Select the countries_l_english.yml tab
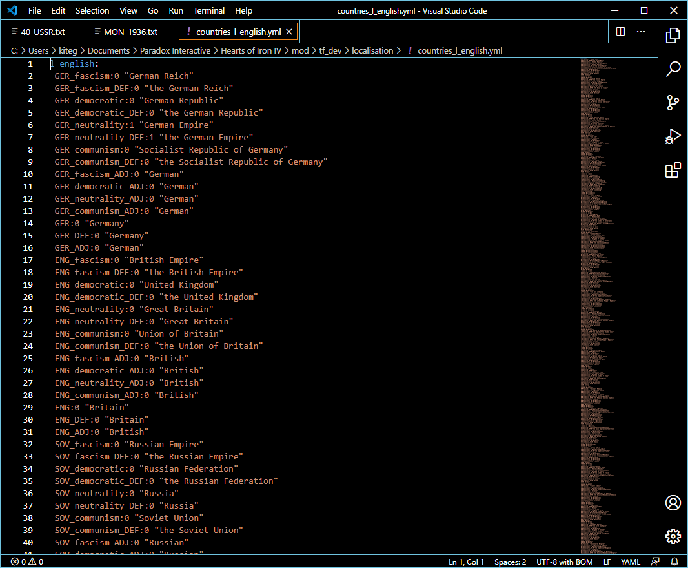Screen dimensions: 688x568 click(238, 32)
